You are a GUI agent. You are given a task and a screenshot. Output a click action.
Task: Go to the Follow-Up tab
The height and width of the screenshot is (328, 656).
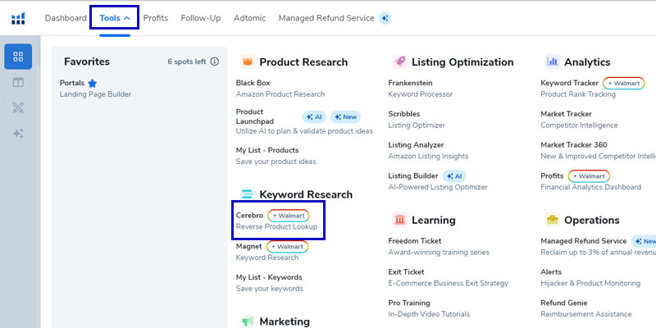tap(201, 18)
